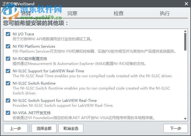Click the NI I/O Trace item title
Viewport: 191px width, 136px height.
(23, 34)
